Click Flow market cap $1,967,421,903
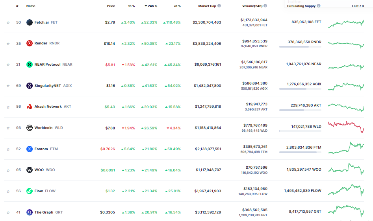This screenshot has width=373, height=221. click(208, 191)
